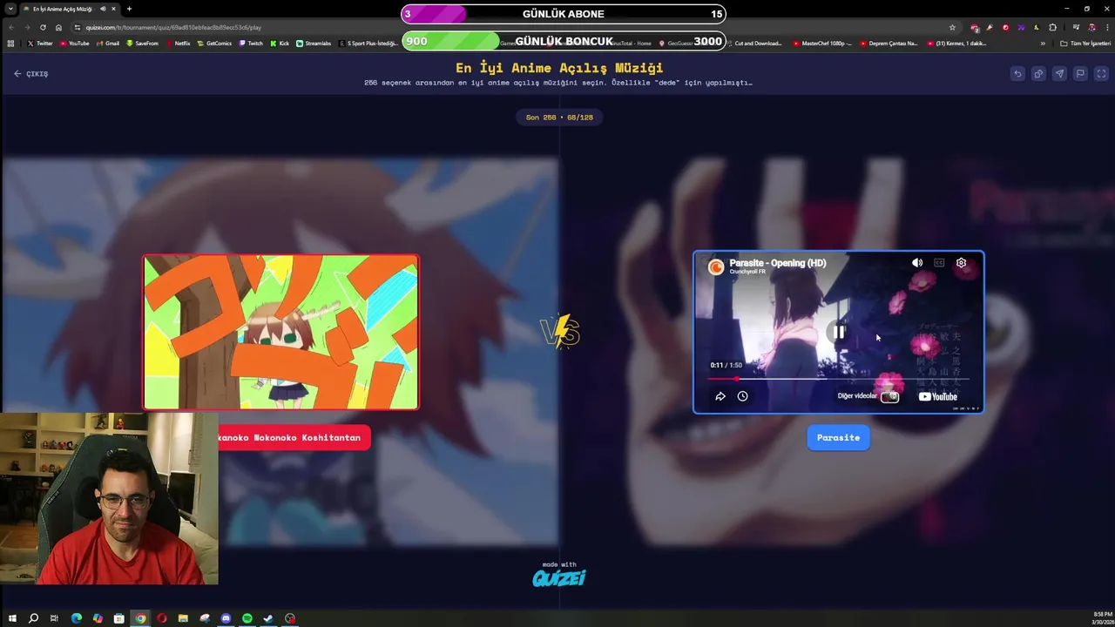Click the share paper-plane icon
This screenshot has width=1115, height=627.
(1059, 74)
